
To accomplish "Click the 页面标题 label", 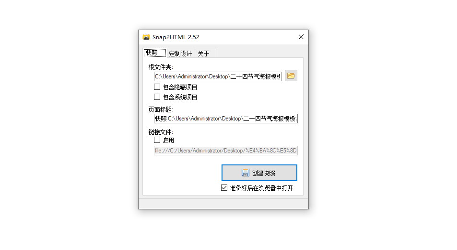I will 161,109.
